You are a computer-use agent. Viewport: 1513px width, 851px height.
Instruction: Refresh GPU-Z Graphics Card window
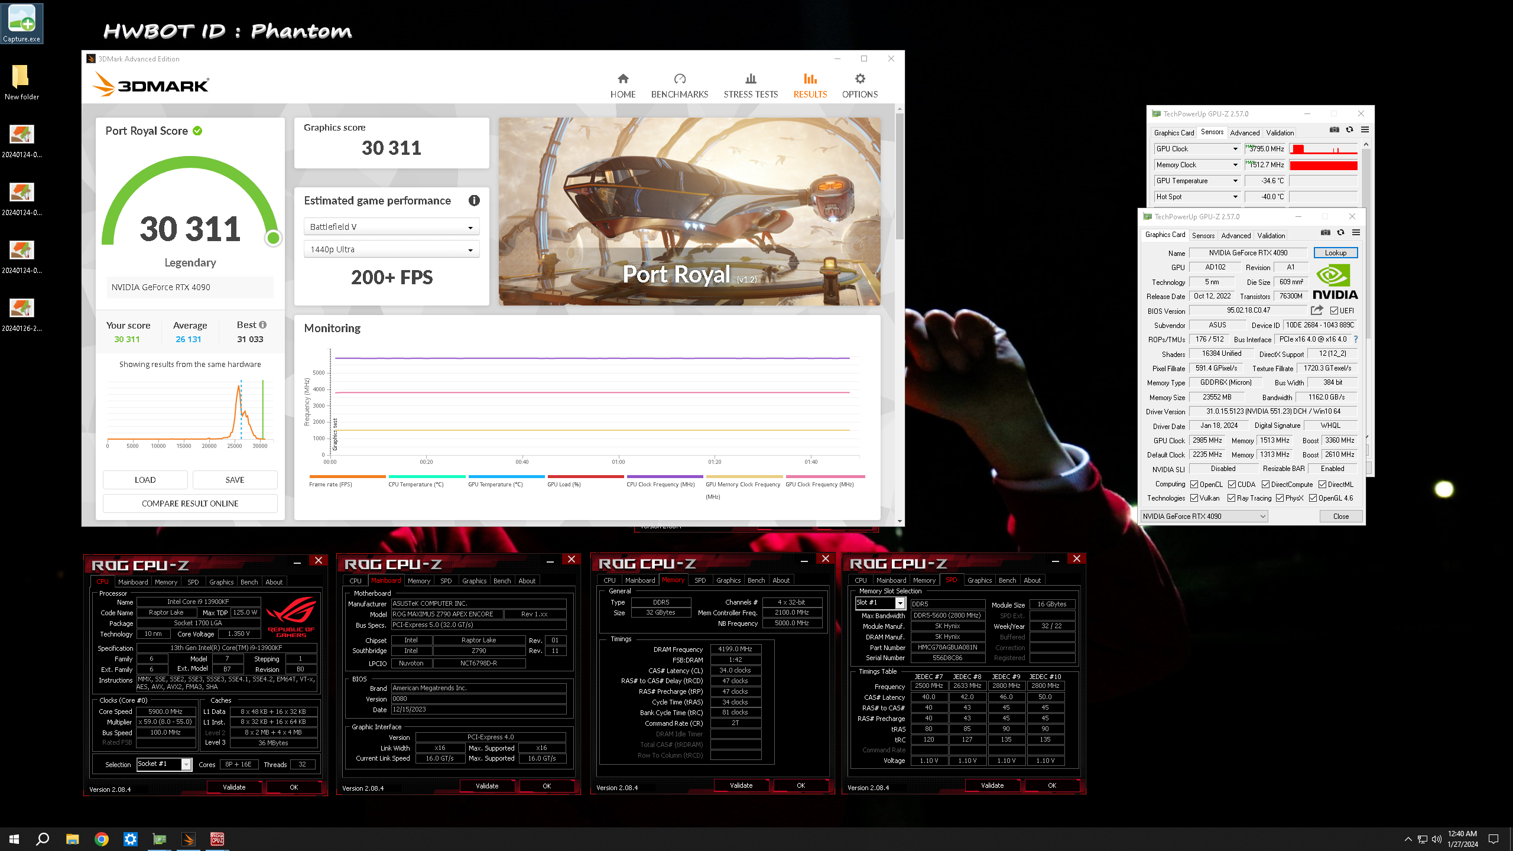[x=1340, y=232]
